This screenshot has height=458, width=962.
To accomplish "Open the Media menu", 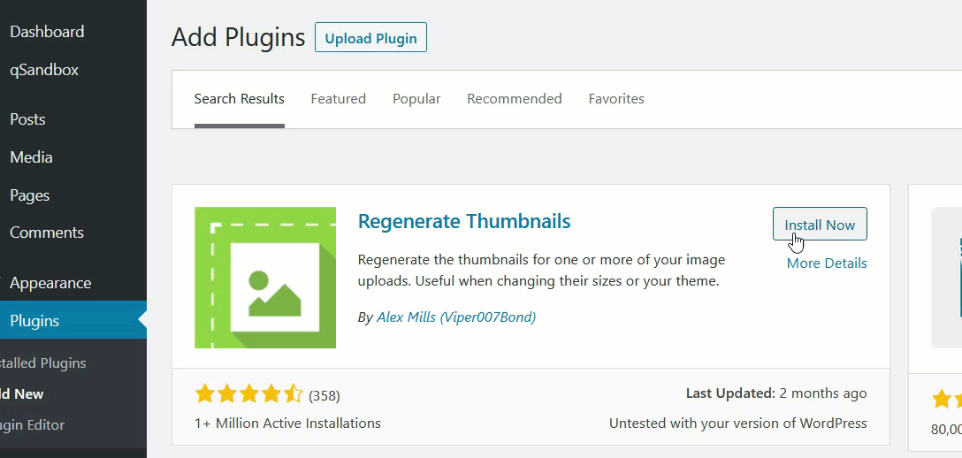I will click(x=31, y=157).
